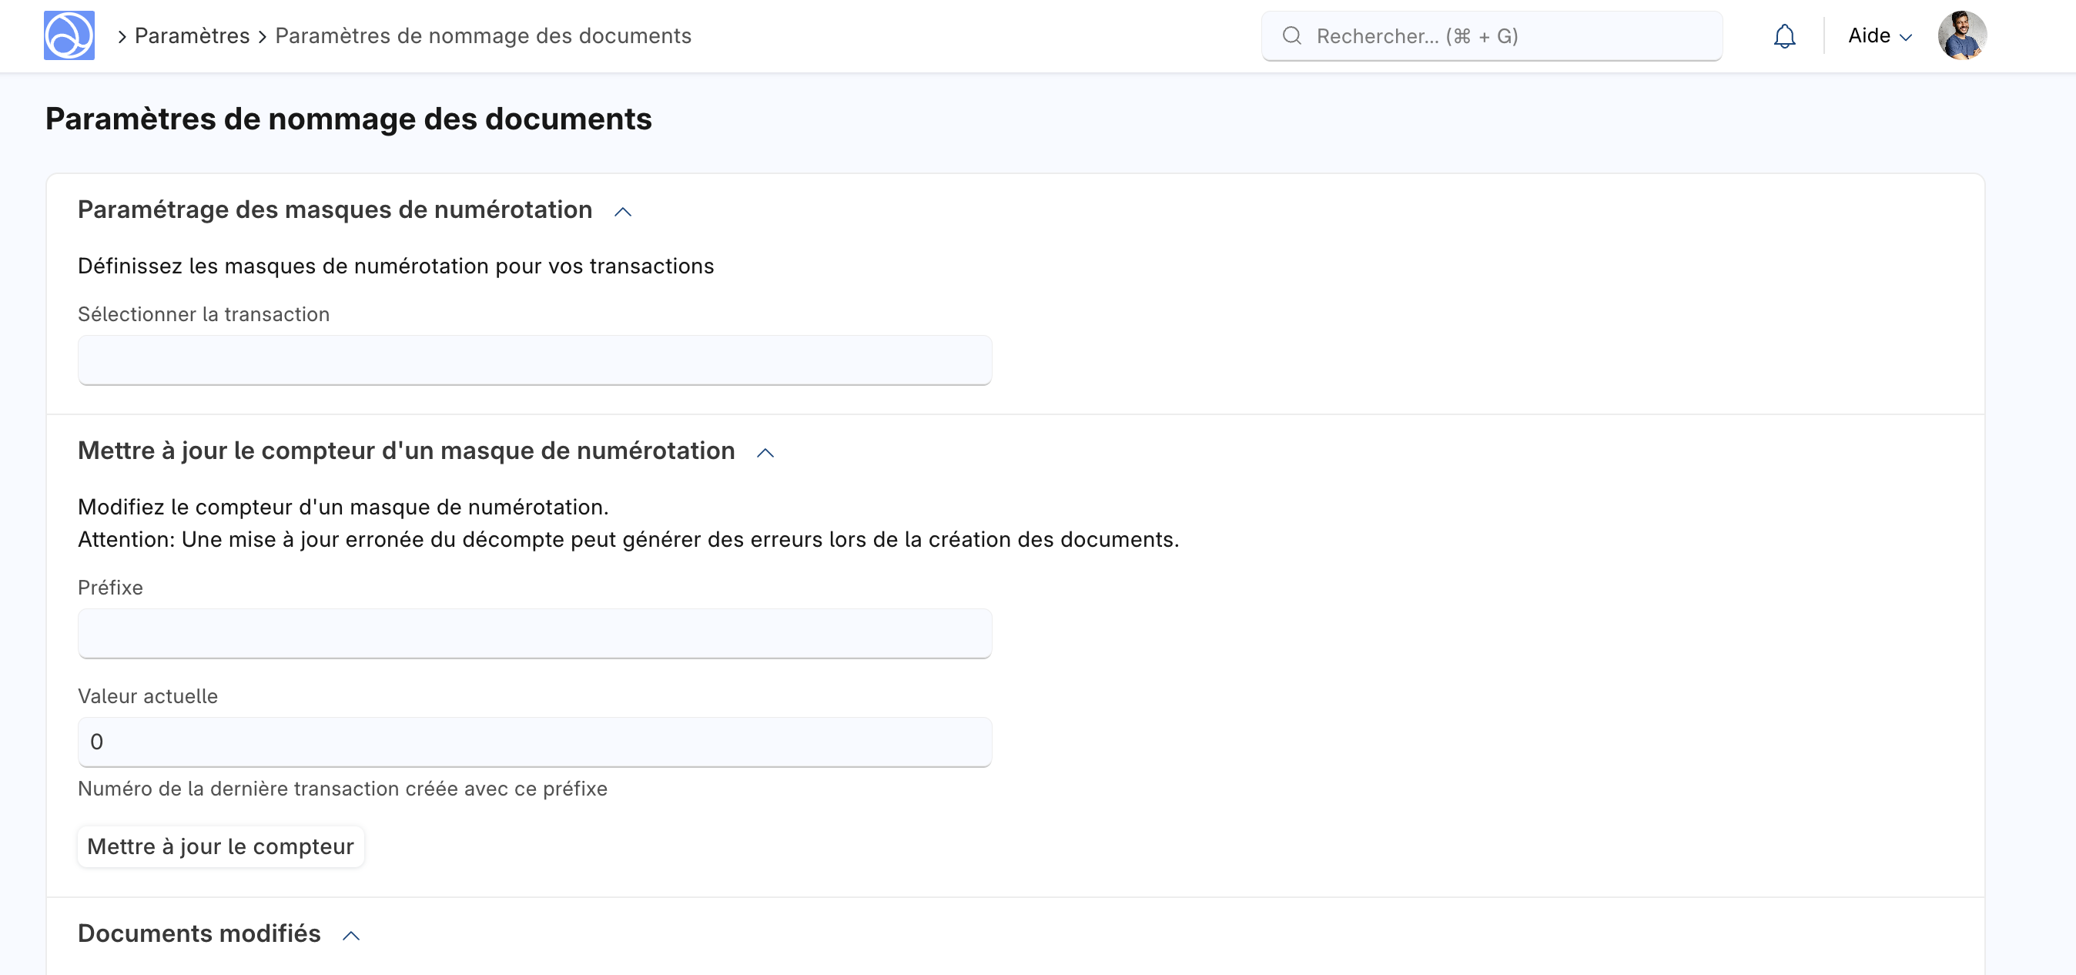Open the user profile avatar

click(1962, 35)
